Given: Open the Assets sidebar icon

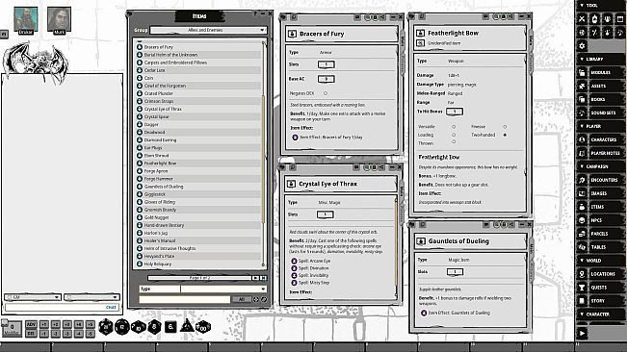Looking at the screenshot, I should 582,86.
